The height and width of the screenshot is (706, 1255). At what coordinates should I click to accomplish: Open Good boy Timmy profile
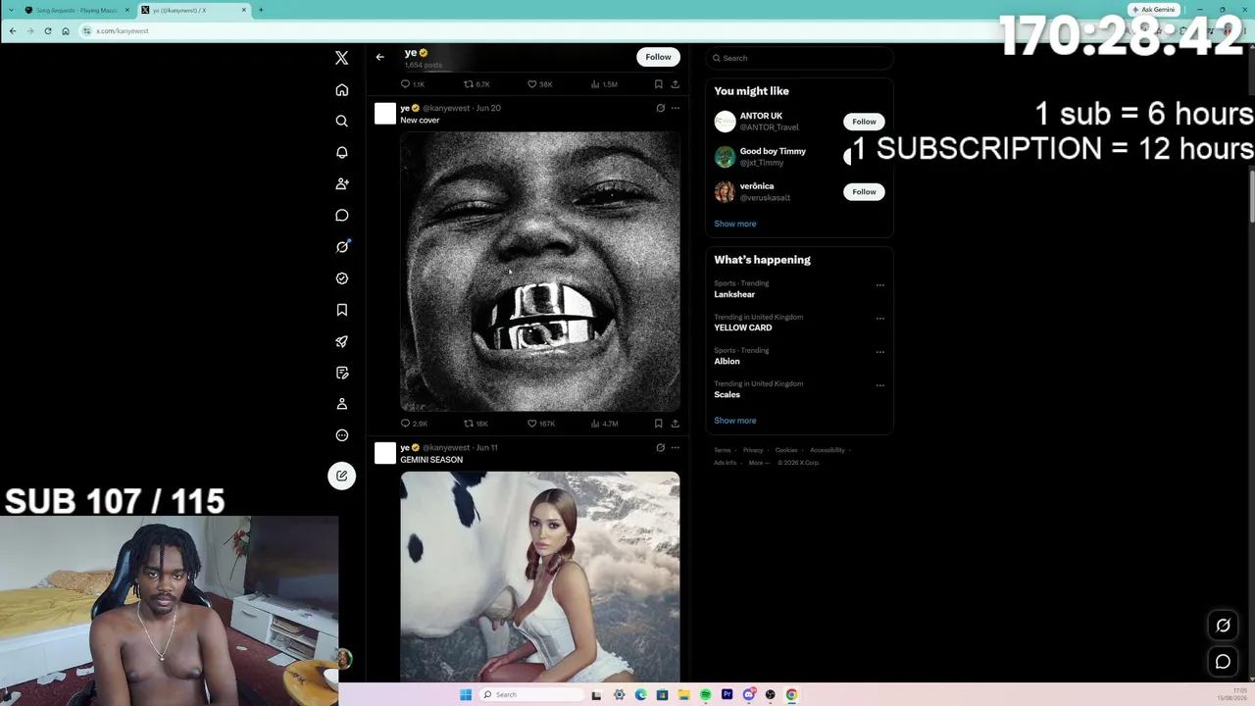pyautogui.click(x=773, y=151)
